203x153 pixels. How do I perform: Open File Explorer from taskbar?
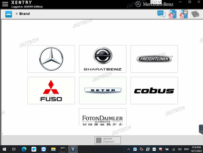pyautogui.click(x=54, y=149)
